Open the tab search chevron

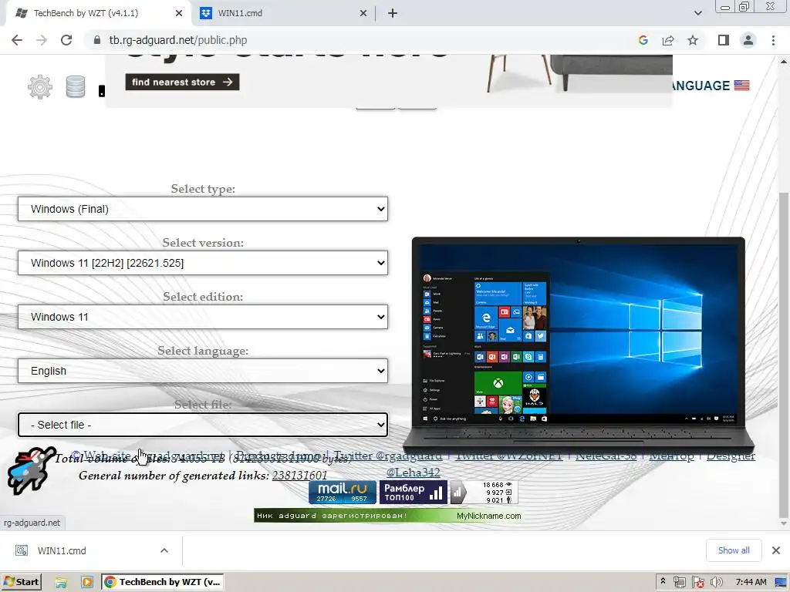pos(697,13)
